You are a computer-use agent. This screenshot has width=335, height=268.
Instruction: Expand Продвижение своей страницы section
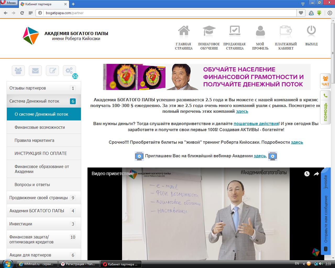[44, 198]
